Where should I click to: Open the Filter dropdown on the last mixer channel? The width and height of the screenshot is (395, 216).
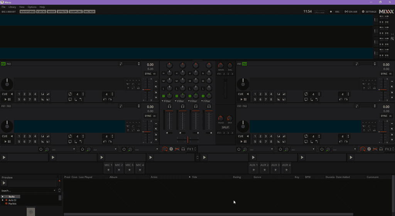(206, 101)
